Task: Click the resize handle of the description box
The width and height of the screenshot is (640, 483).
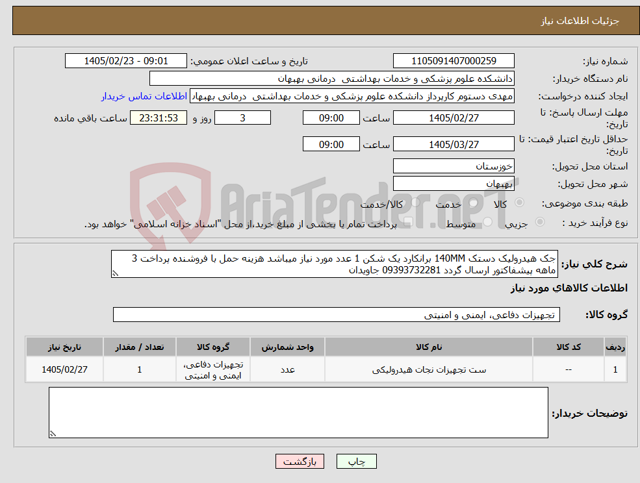Action: pyautogui.click(x=115, y=274)
